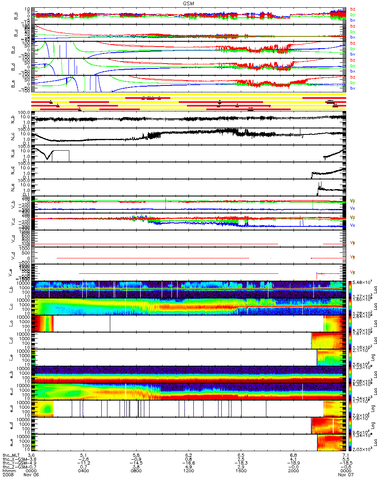Click the by legend entry for B_c
Screen dimensions: 377x486
tap(353, 32)
